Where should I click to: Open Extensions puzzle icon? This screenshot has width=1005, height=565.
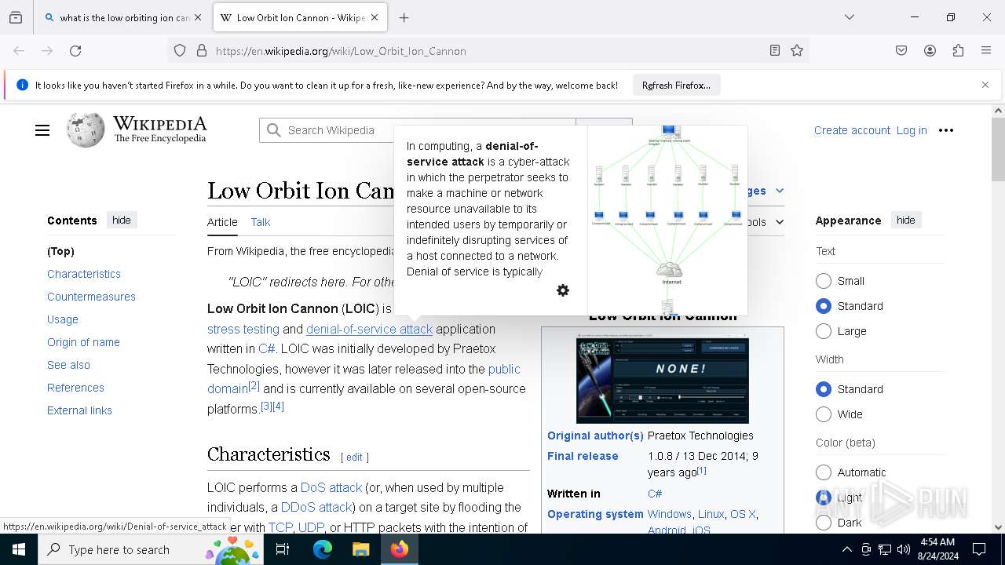pos(958,51)
